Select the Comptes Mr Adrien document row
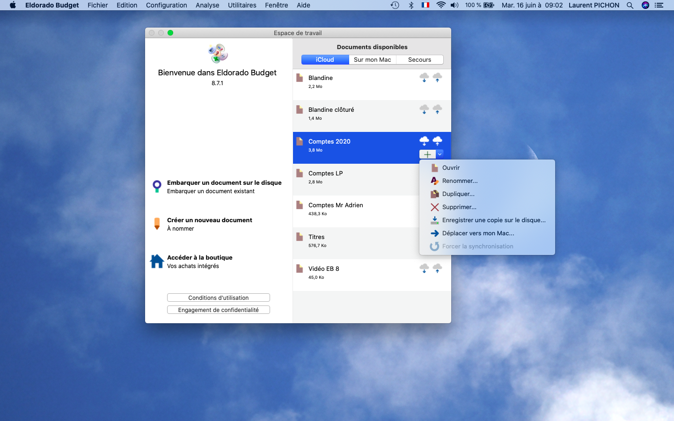 click(x=356, y=211)
